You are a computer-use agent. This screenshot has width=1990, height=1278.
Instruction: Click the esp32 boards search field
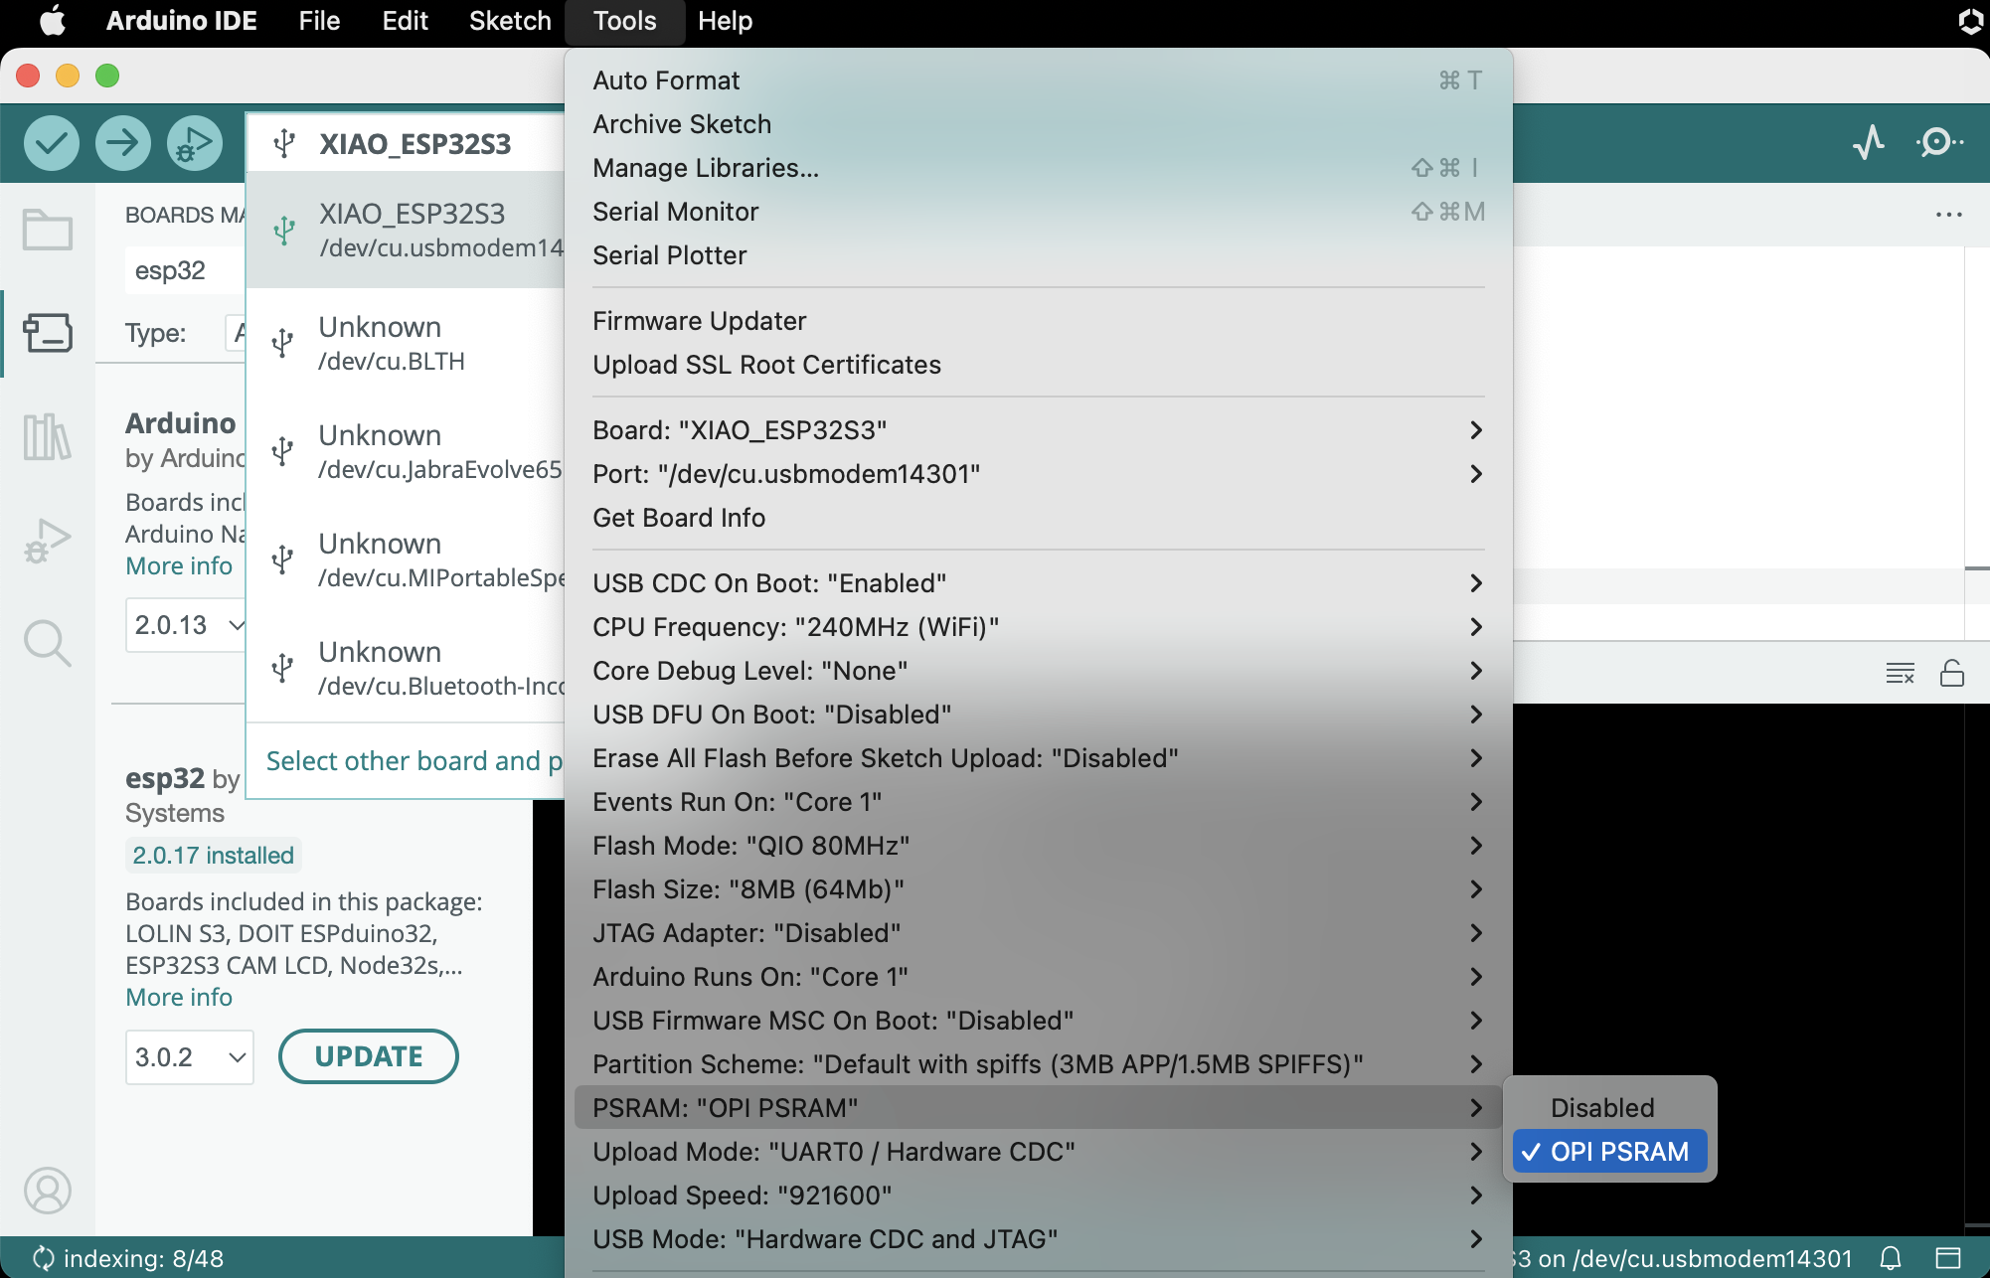tap(185, 270)
